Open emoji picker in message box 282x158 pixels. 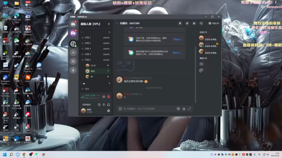tap(120, 109)
